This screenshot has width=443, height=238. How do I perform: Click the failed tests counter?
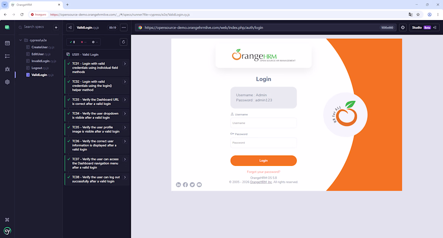[x=84, y=42]
